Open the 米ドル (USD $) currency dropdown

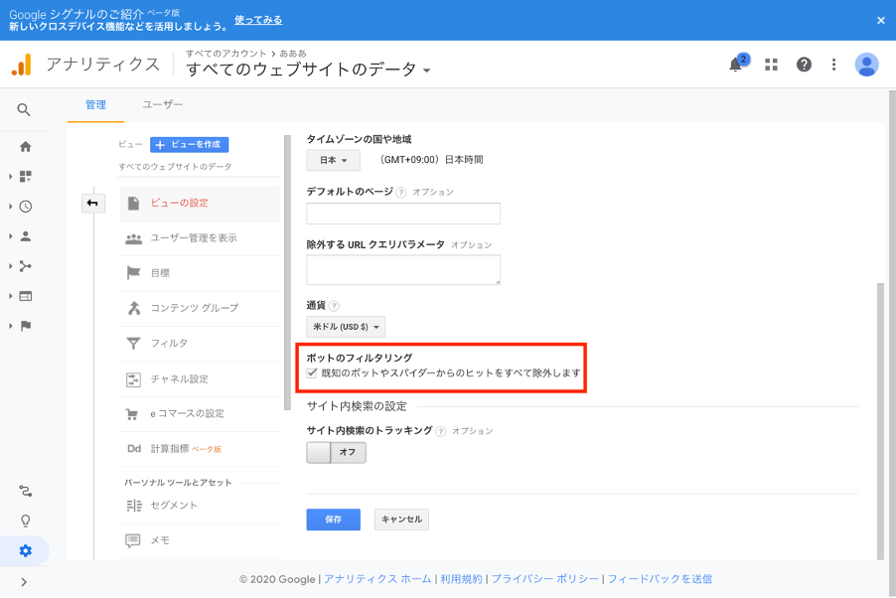click(x=346, y=327)
